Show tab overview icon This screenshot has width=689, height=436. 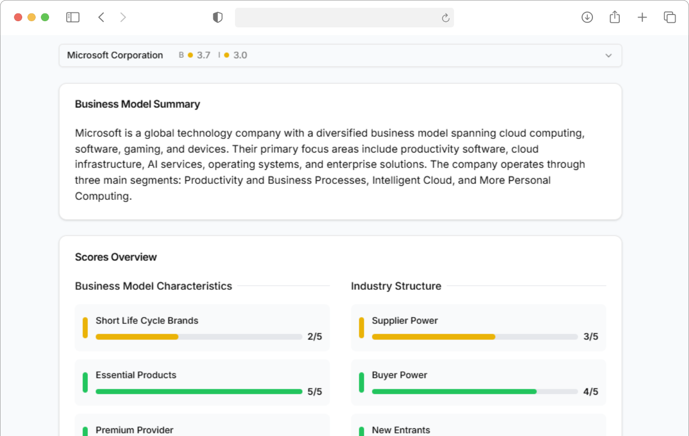[x=669, y=18]
